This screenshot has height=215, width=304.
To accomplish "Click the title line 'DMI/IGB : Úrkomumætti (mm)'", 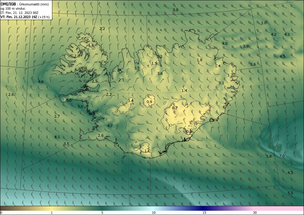I will tap(25, 4).
